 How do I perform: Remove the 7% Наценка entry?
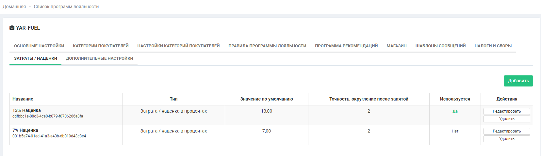click(507, 139)
